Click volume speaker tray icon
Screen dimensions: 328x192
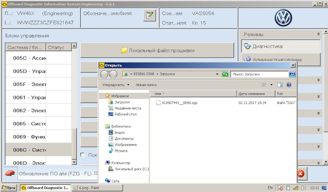coord(303,188)
